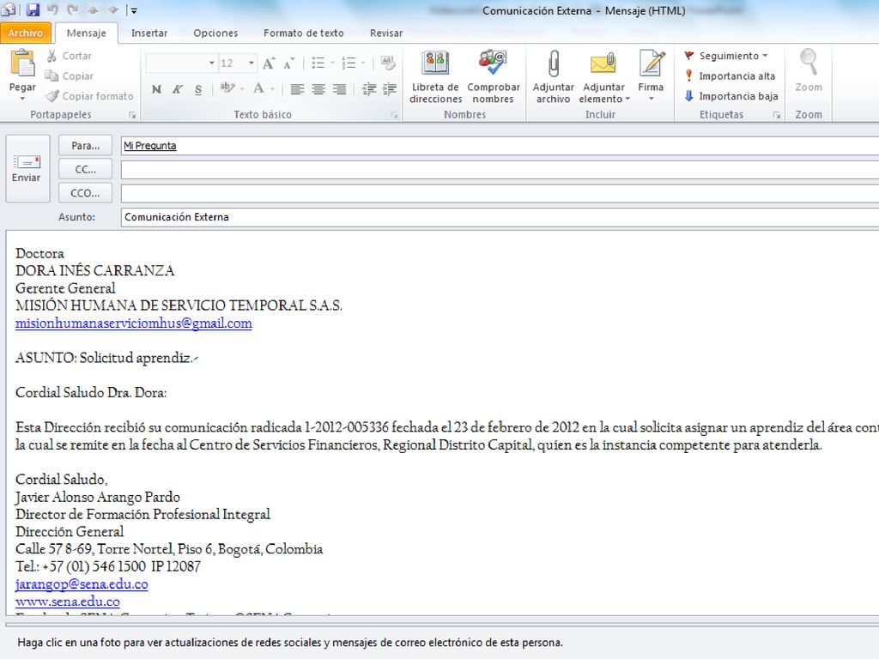
Task: Mark message as Importancia alta
Action: (730, 76)
